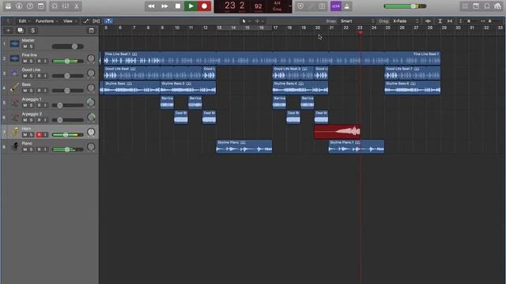Image resolution: width=506 pixels, height=284 pixels.
Task: Open the Functions menu
Action: [47, 21]
